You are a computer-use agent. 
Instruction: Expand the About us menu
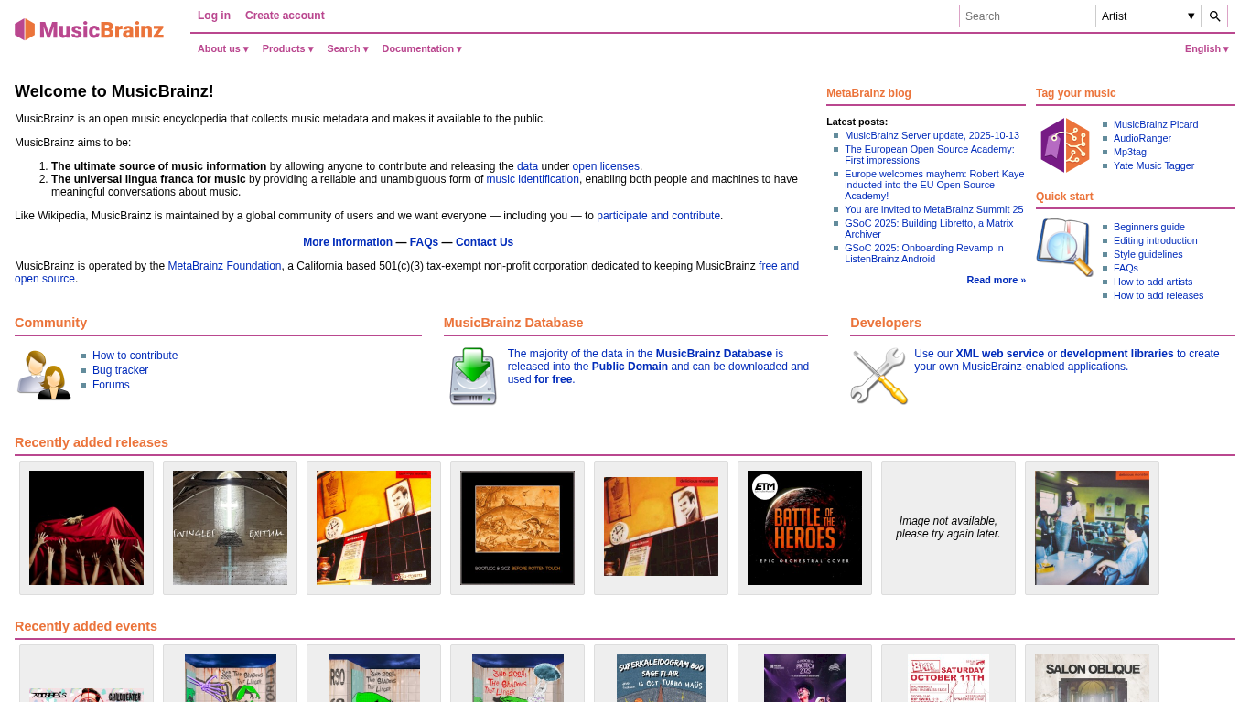(223, 48)
